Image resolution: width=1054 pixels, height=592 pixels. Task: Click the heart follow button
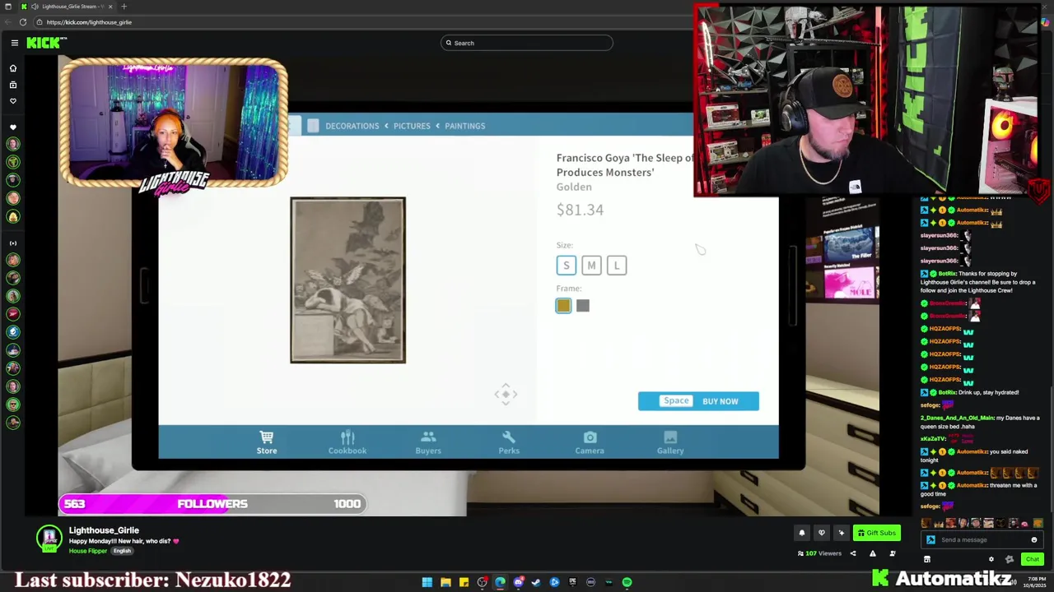pos(821,533)
